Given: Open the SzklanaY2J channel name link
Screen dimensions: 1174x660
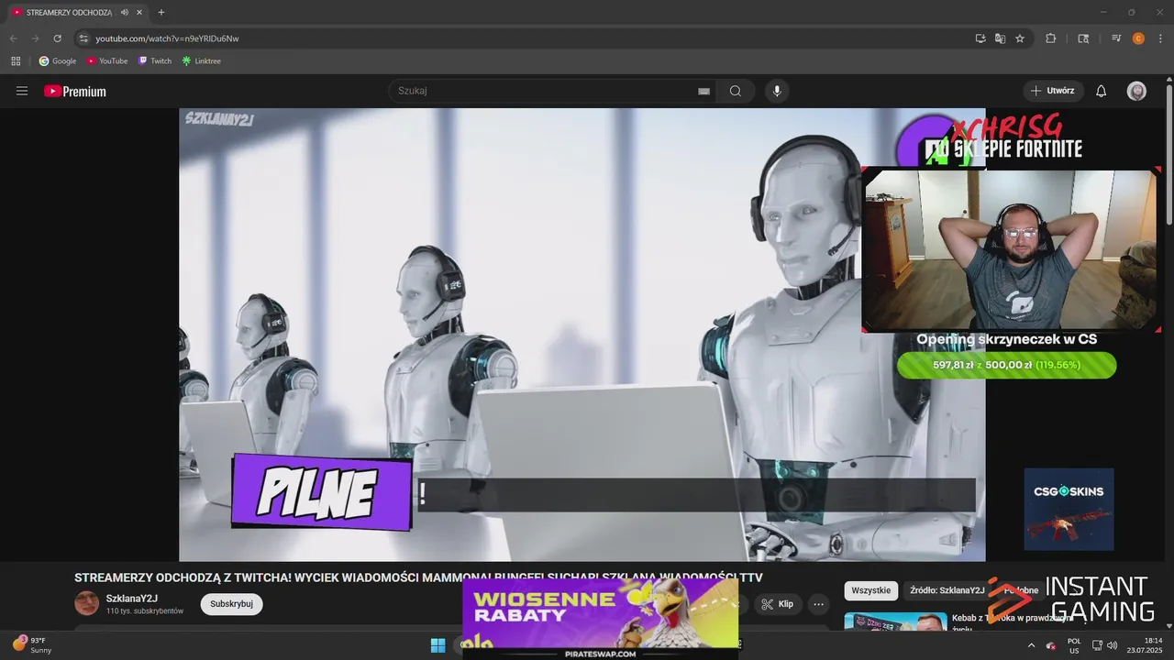Looking at the screenshot, I should pos(132,599).
